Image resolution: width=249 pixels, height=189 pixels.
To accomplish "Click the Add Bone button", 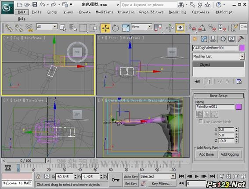I will click(206, 154).
